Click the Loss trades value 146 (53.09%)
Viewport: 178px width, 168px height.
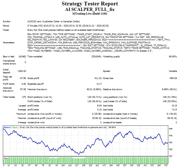(170, 101)
